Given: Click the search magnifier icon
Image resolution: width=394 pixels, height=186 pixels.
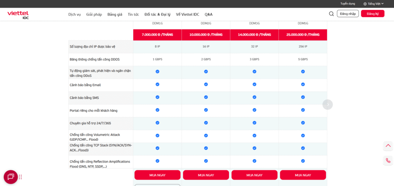Looking at the screenshot, I should point(331,14).
